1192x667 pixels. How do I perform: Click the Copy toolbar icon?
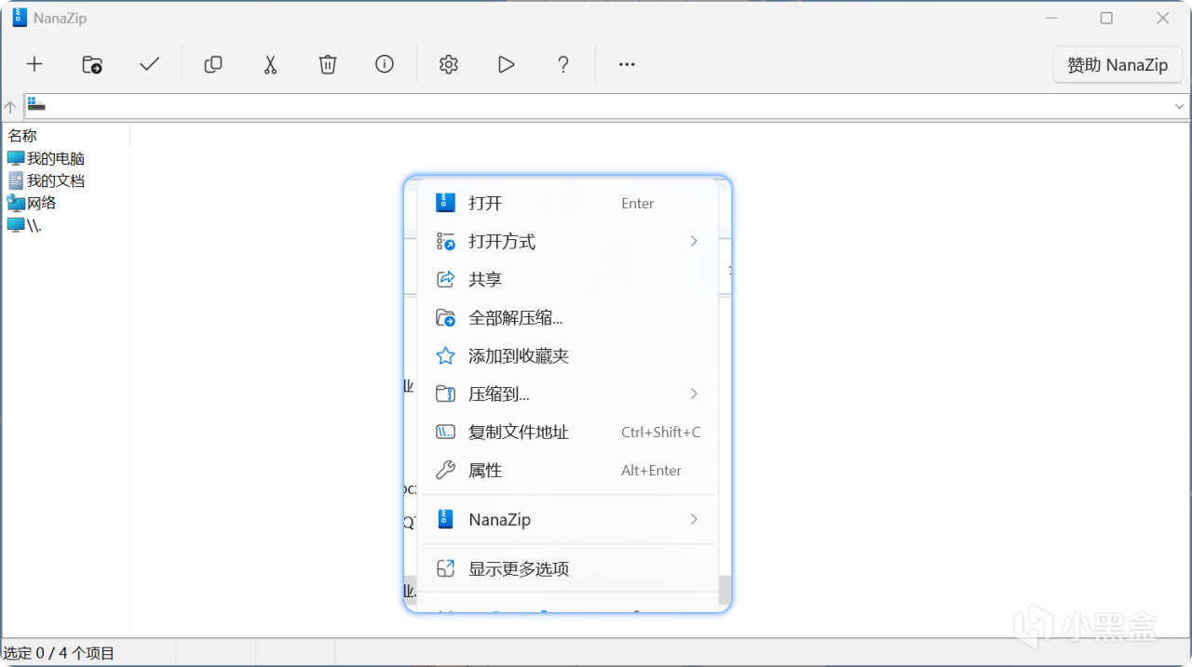pyautogui.click(x=213, y=64)
